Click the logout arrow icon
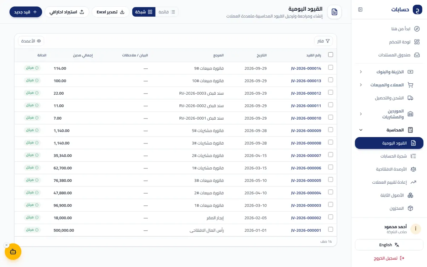427x267 pixels. tap(402, 258)
